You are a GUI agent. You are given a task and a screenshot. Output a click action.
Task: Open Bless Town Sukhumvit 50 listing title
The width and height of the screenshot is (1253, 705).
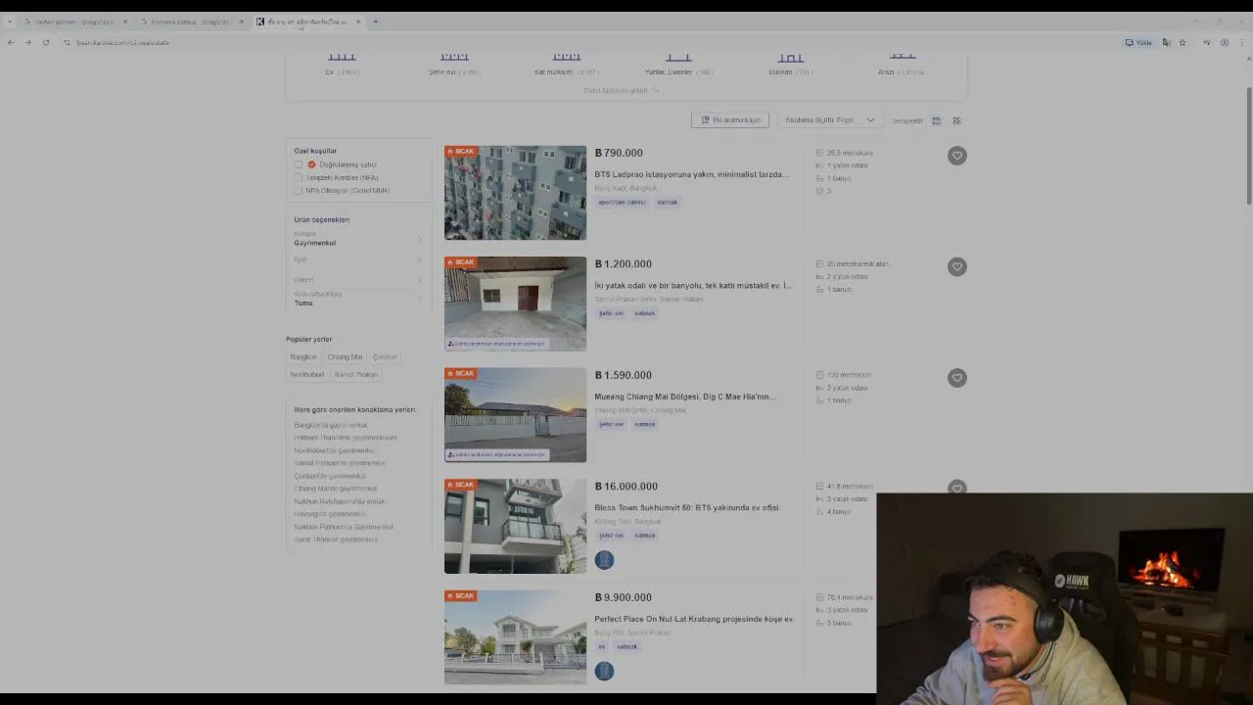tap(686, 507)
